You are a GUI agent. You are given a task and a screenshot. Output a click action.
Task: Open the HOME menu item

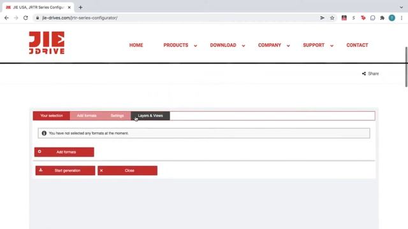point(136,45)
